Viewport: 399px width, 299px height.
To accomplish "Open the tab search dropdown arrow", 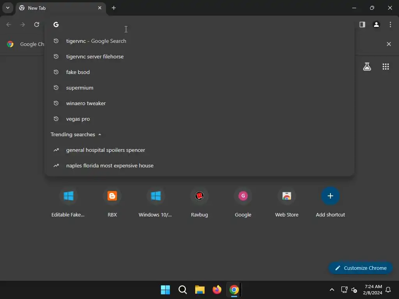I will click(x=8, y=8).
